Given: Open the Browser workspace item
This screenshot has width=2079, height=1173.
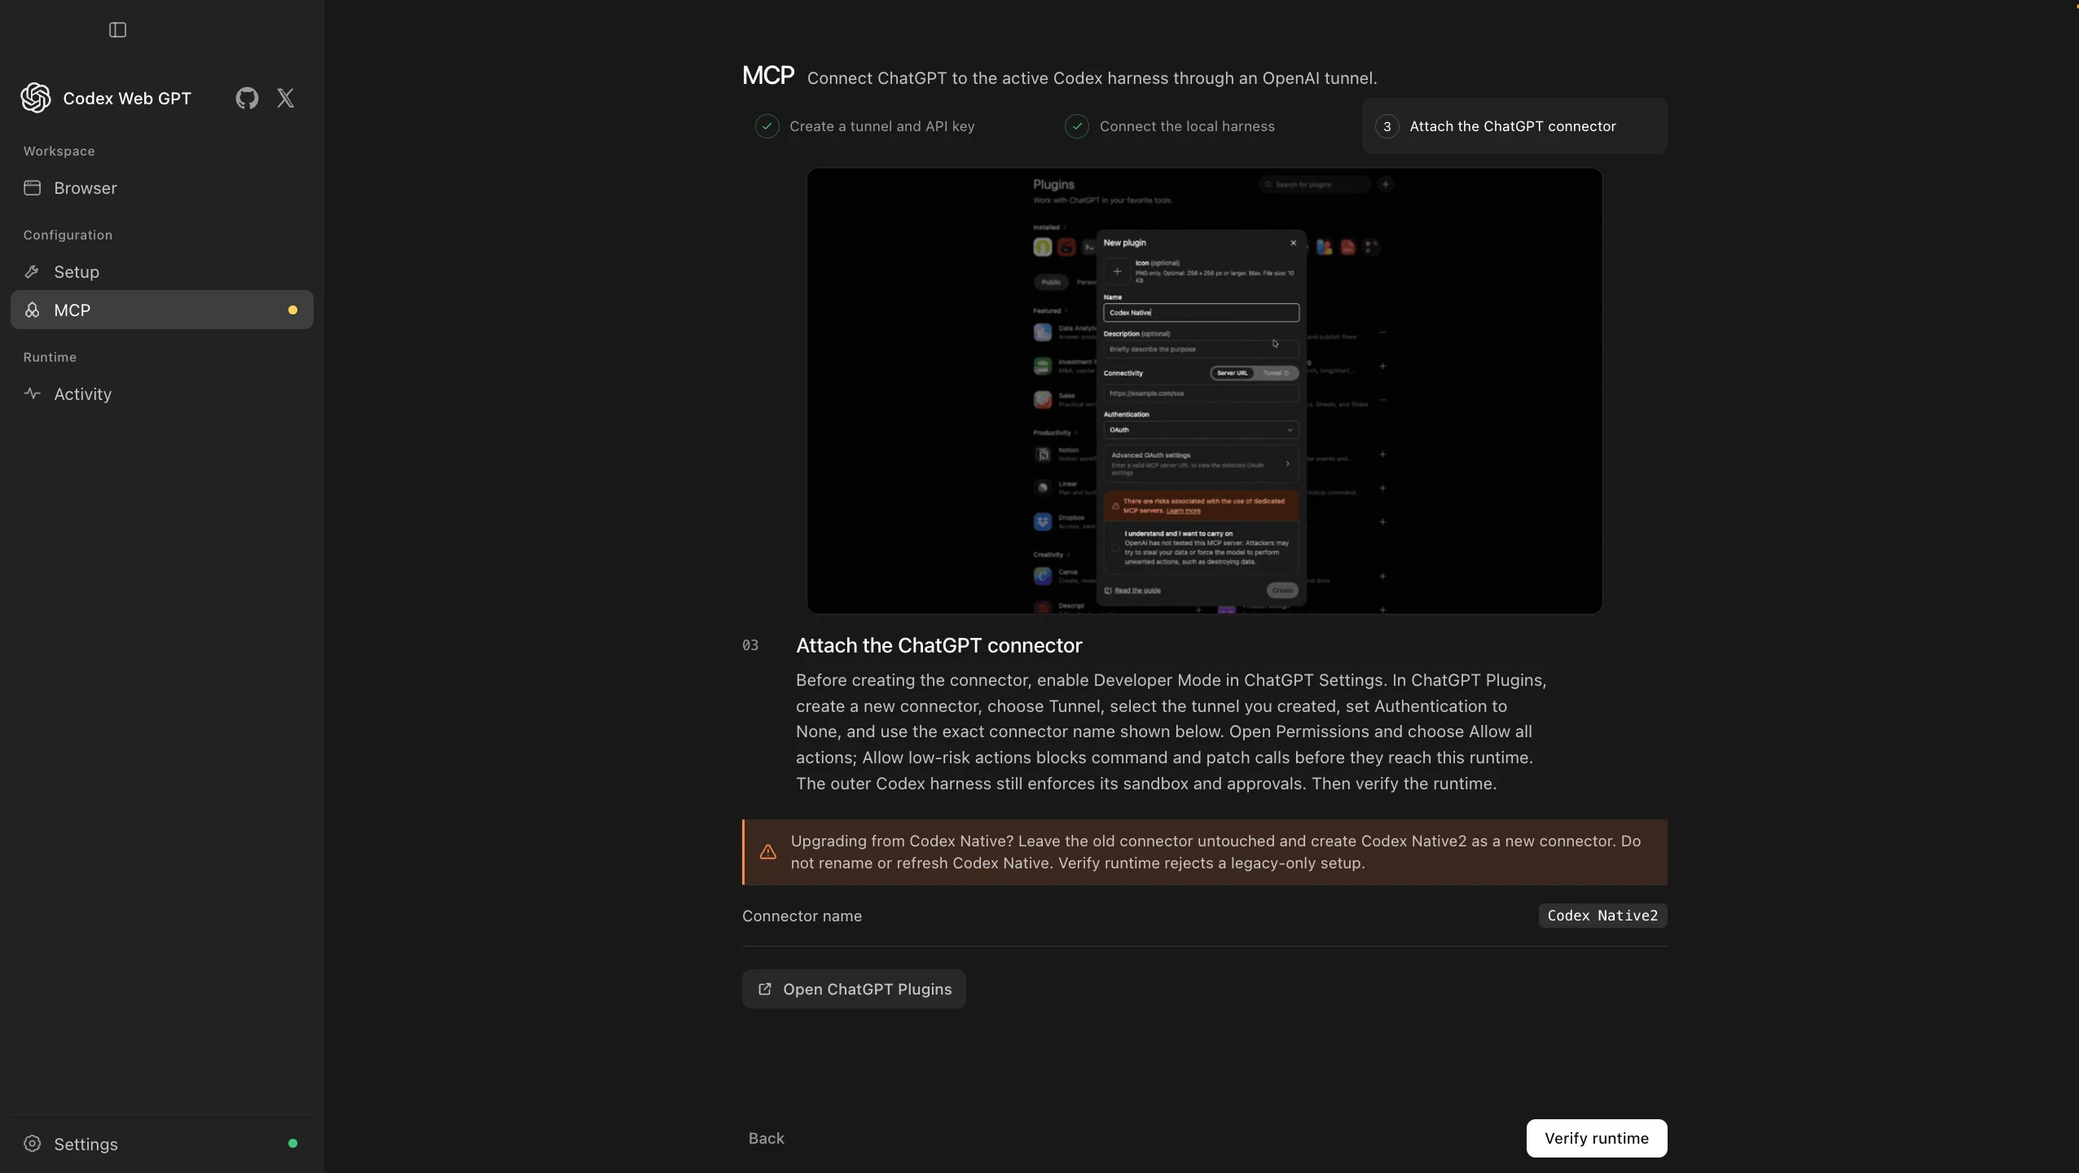Looking at the screenshot, I should tap(162, 188).
